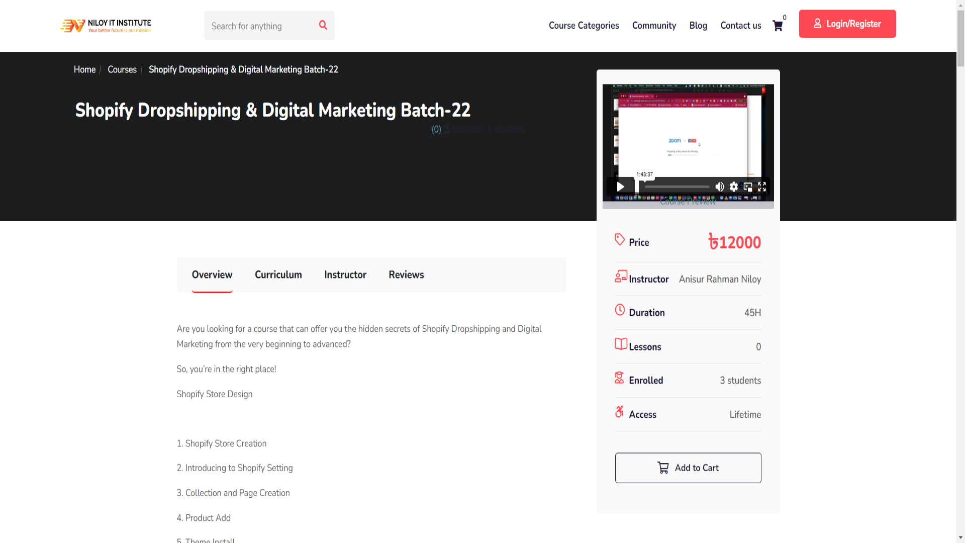Screen dimensions: 965x543
Task: Click the price tag icon
Action: pos(620,239)
